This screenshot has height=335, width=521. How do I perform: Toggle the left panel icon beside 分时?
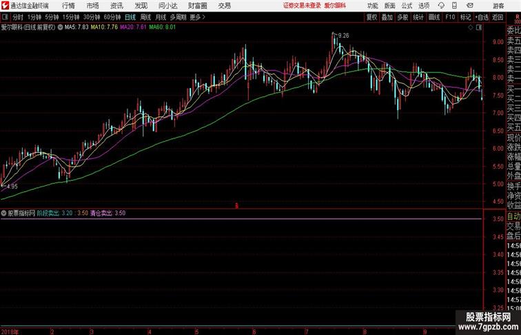5,17
